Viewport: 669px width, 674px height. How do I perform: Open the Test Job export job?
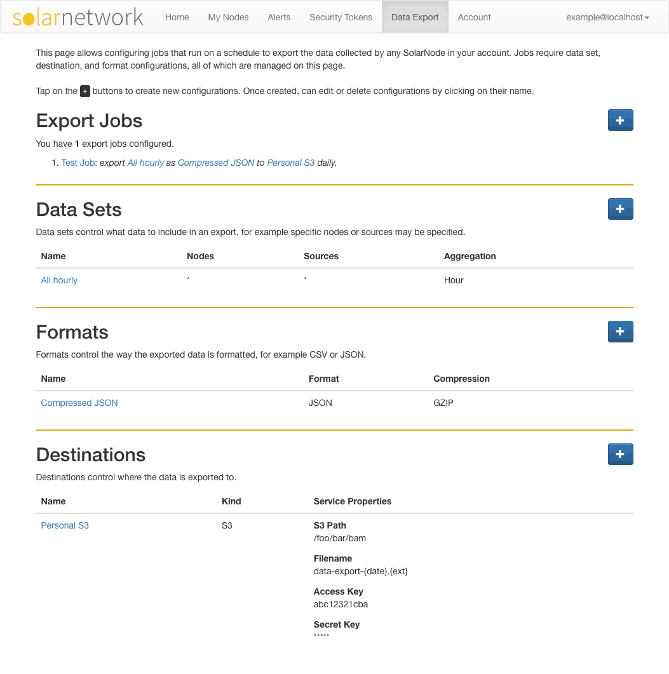point(78,163)
